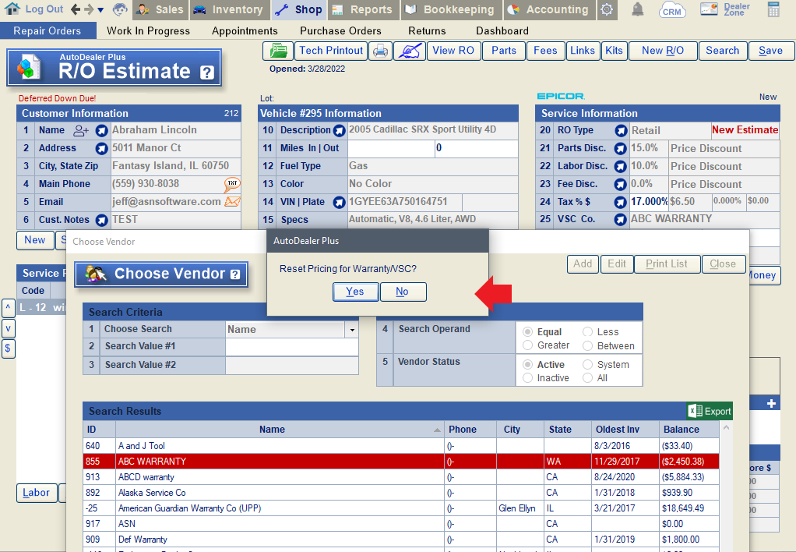This screenshot has height=552, width=796.
Task: Select Inactive vendor status
Action: (x=528, y=378)
